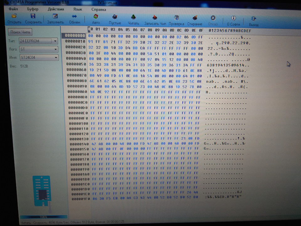Click hex byte 97 in row 00000040
This screenshot has height=226, width=301.
coord(150,60)
